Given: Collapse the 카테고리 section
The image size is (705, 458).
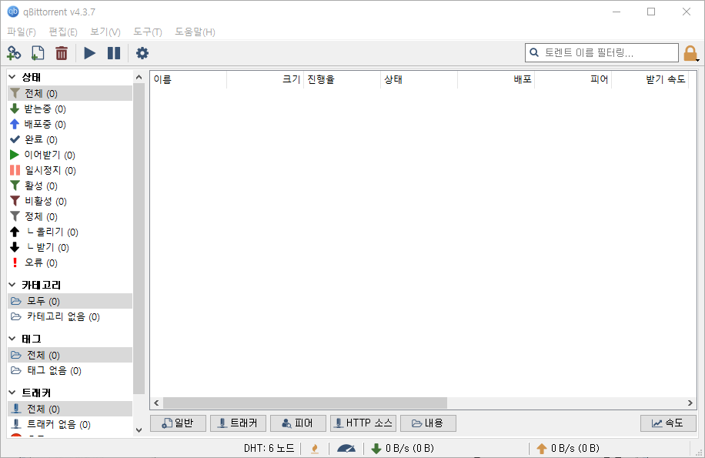Looking at the screenshot, I should (x=12, y=285).
